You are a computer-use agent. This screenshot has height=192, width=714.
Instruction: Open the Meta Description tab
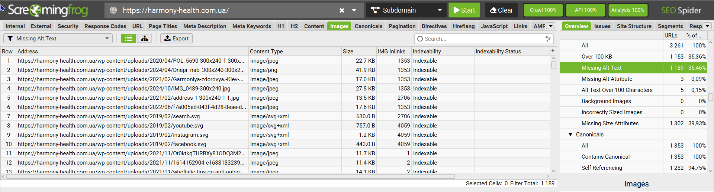[205, 26]
